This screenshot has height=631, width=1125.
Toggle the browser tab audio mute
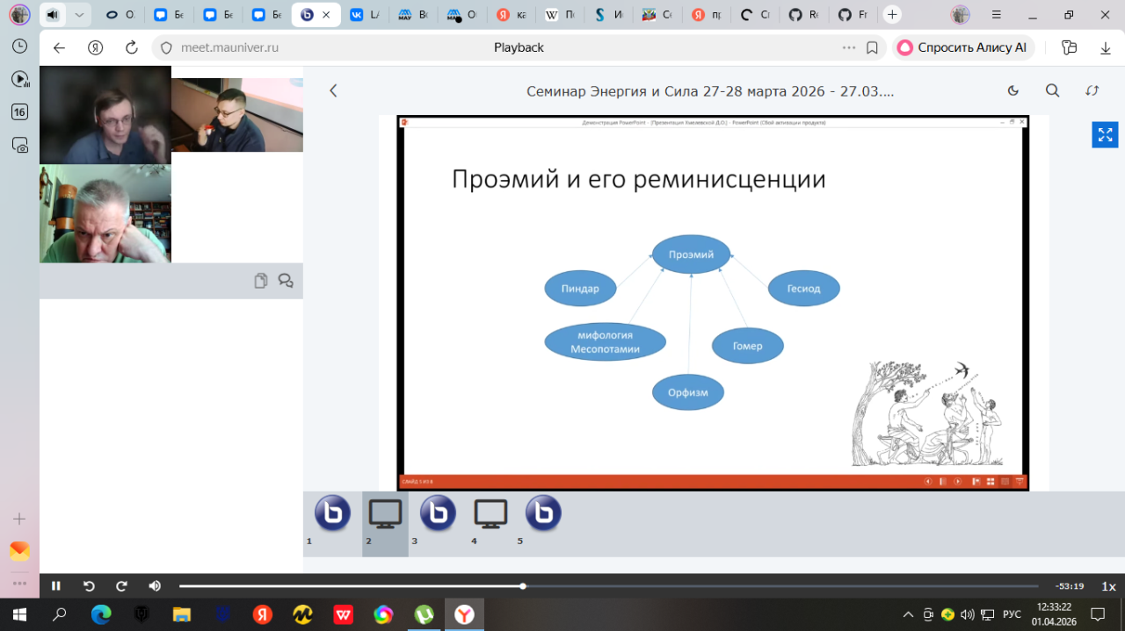point(54,15)
